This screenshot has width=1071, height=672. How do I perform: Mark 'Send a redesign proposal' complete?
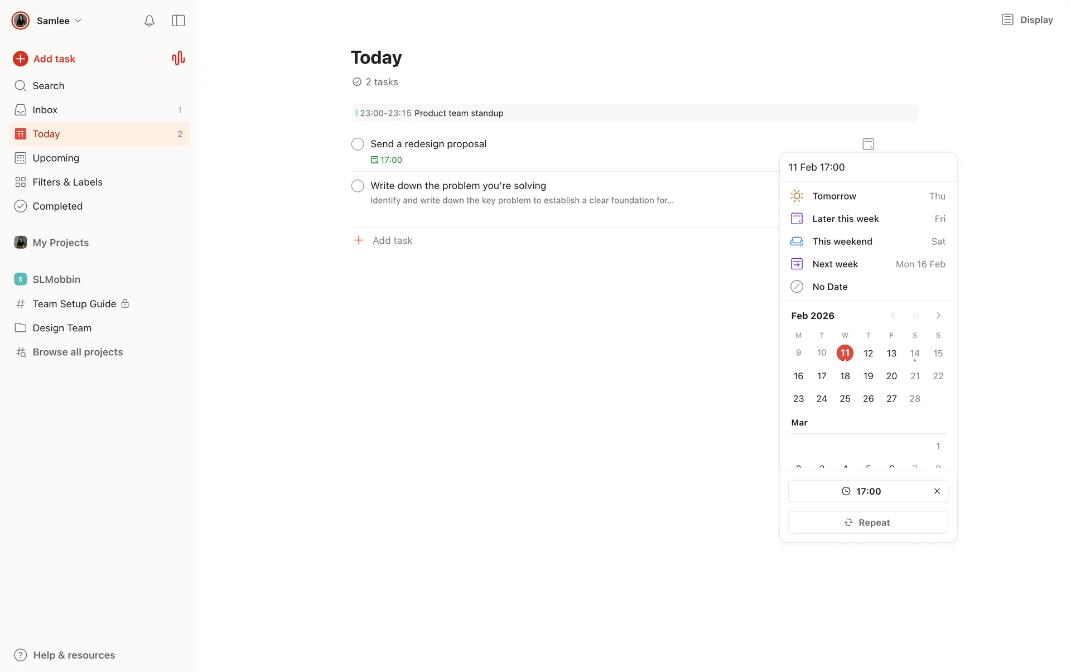pos(358,144)
